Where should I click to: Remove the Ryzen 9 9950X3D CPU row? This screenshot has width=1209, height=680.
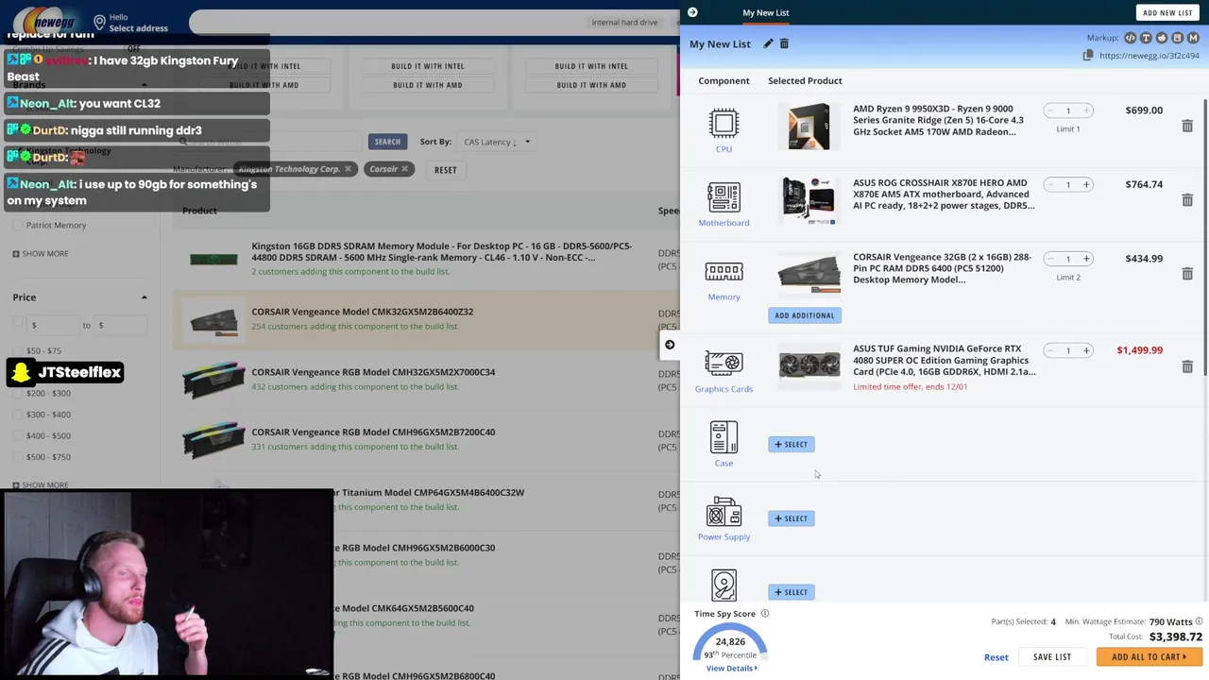coord(1187,126)
